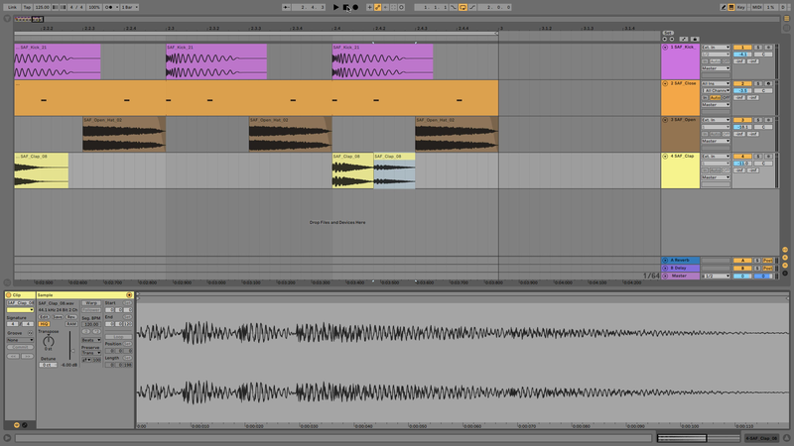Unfold the 2 SAF_Close track
The height and width of the screenshot is (446, 794).
(x=665, y=83)
